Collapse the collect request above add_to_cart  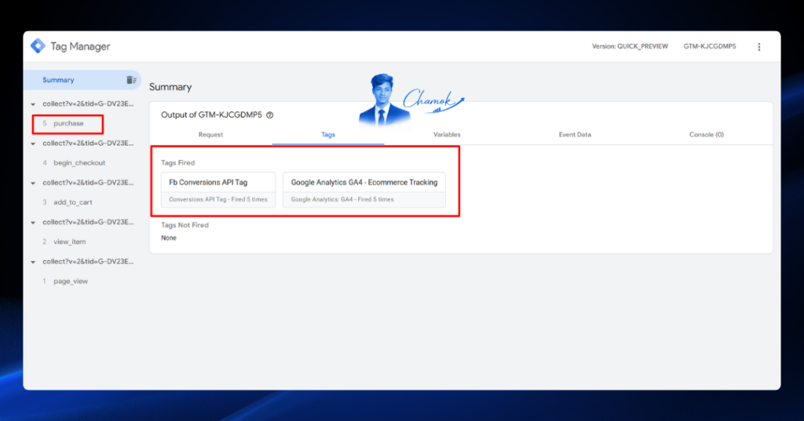[x=33, y=183]
